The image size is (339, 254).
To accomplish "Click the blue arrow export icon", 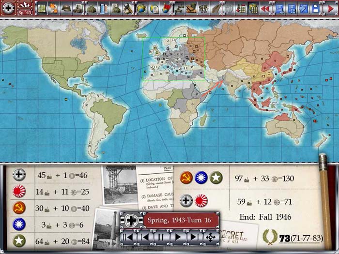I will point(303,8).
